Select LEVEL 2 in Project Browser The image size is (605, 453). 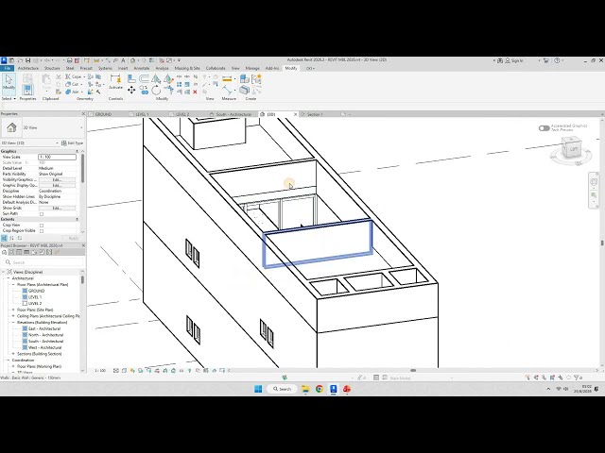pos(35,304)
